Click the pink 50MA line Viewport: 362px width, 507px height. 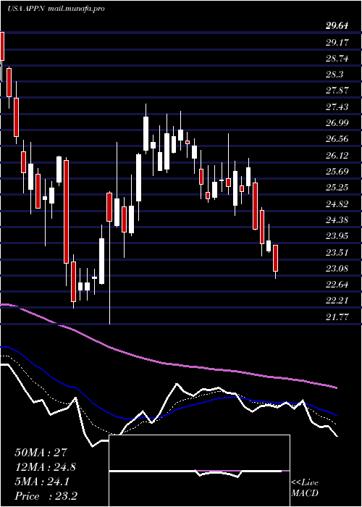pyautogui.click(x=168, y=364)
